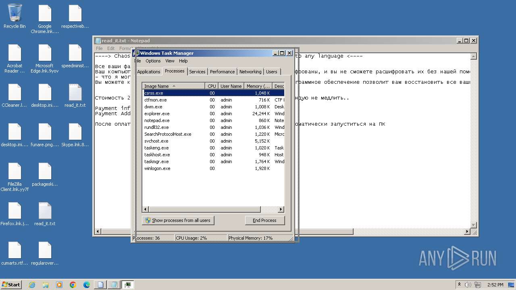
Task: Switch to Task Manager taskbar button
Action: (128, 285)
